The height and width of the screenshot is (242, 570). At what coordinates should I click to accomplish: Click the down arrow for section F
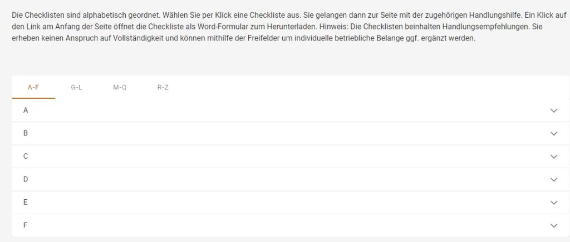pyautogui.click(x=553, y=225)
